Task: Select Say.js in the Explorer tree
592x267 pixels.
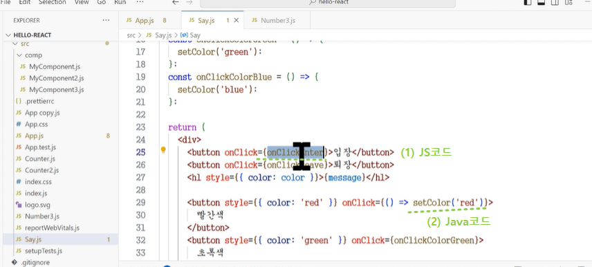Action: 33,239
